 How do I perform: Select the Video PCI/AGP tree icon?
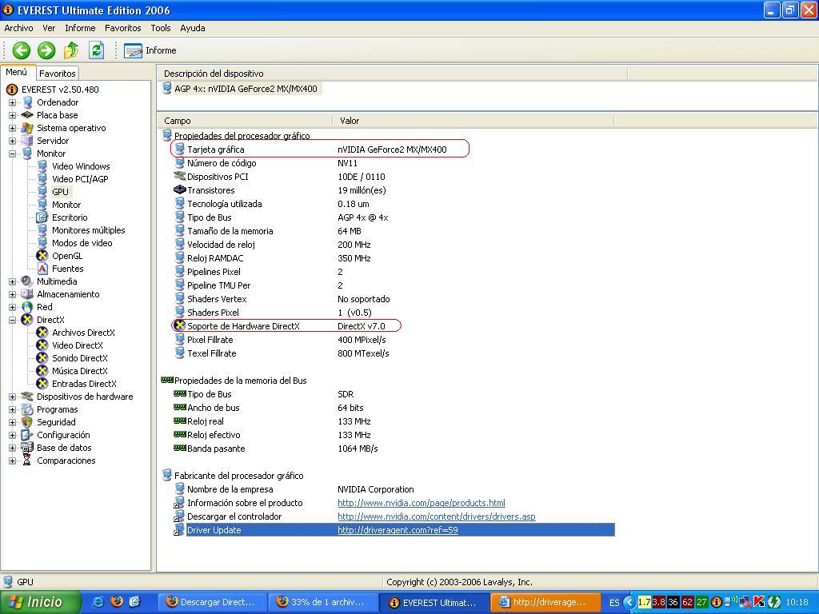point(42,179)
